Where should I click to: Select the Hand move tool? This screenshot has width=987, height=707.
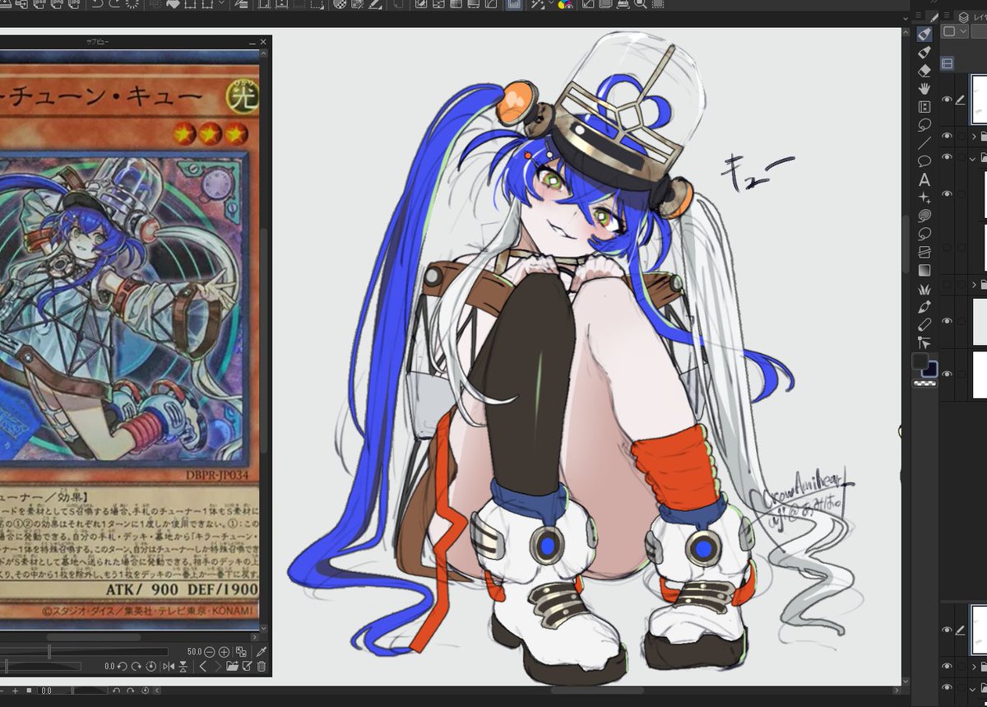[924, 89]
